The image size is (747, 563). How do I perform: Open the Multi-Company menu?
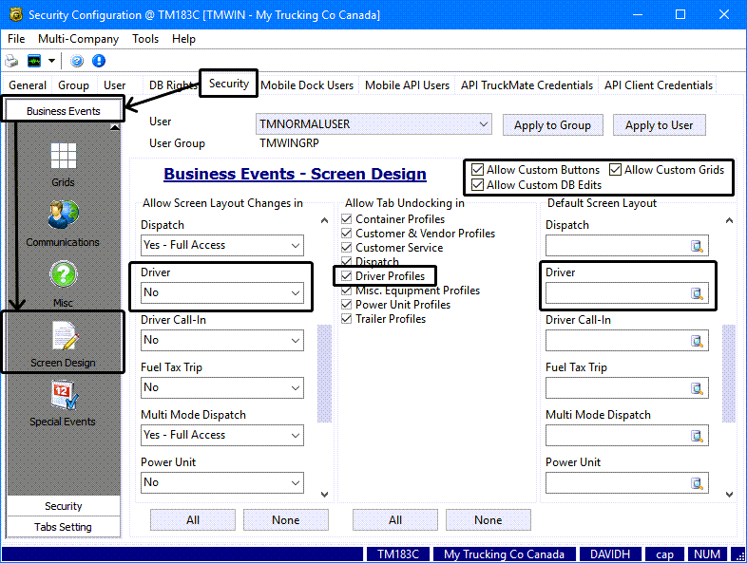pos(78,39)
